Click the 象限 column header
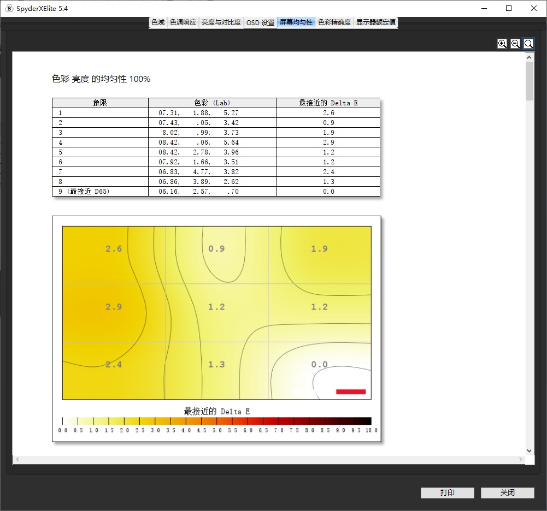This screenshot has width=547, height=511. pos(100,103)
